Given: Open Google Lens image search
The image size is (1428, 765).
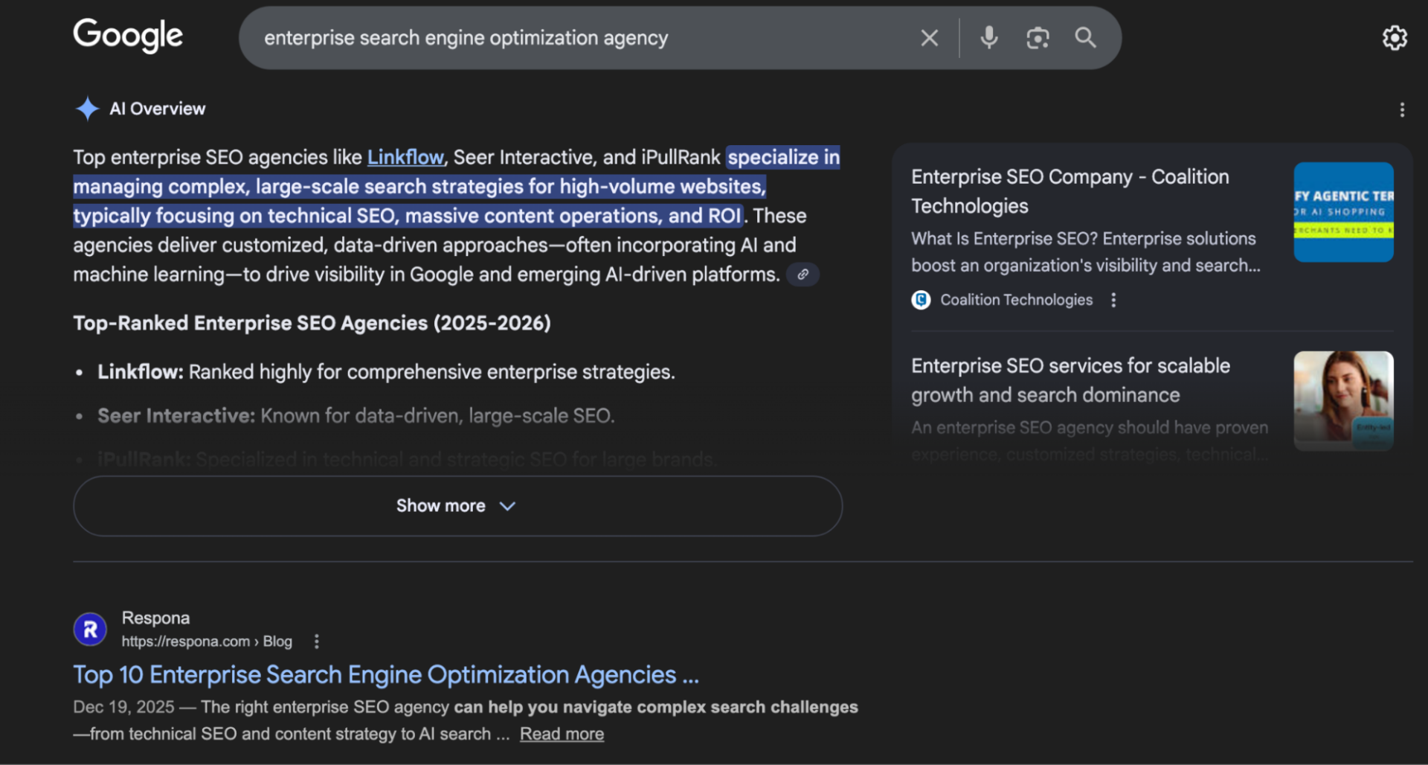Looking at the screenshot, I should [1038, 37].
